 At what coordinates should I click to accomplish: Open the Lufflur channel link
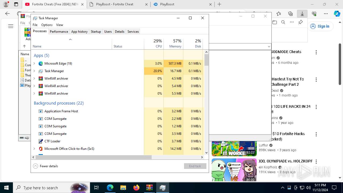(263, 145)
